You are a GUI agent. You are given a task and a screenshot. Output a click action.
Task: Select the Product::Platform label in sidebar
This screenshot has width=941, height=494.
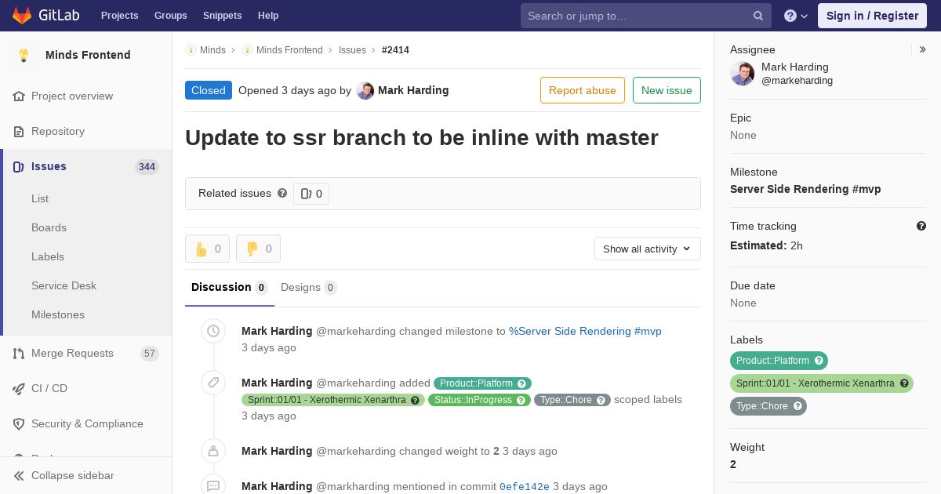click(779, 361)
